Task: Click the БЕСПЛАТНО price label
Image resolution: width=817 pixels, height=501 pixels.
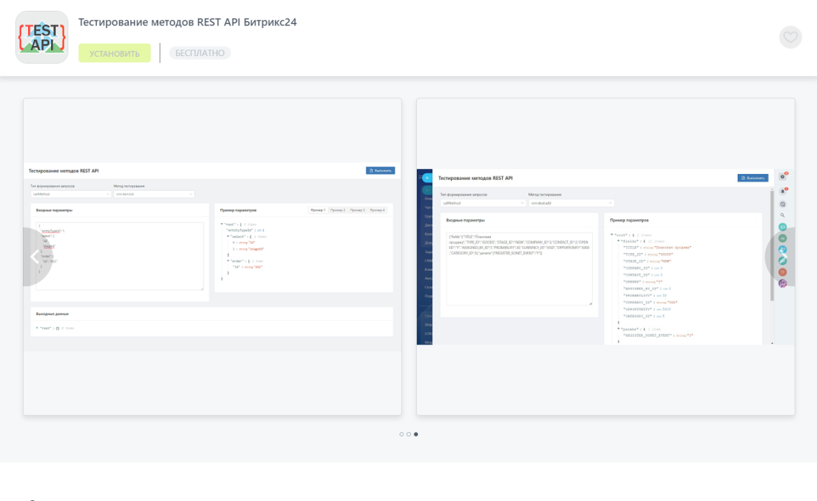Action: (x=200, y=53)
